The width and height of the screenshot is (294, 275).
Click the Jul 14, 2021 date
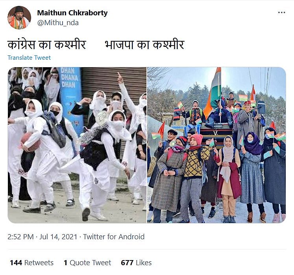pos(58,237)
